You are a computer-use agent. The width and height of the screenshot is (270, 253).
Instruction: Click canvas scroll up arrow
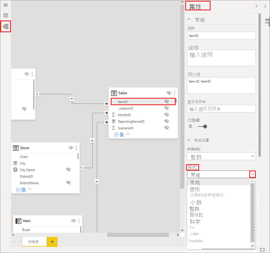point(182,2)
